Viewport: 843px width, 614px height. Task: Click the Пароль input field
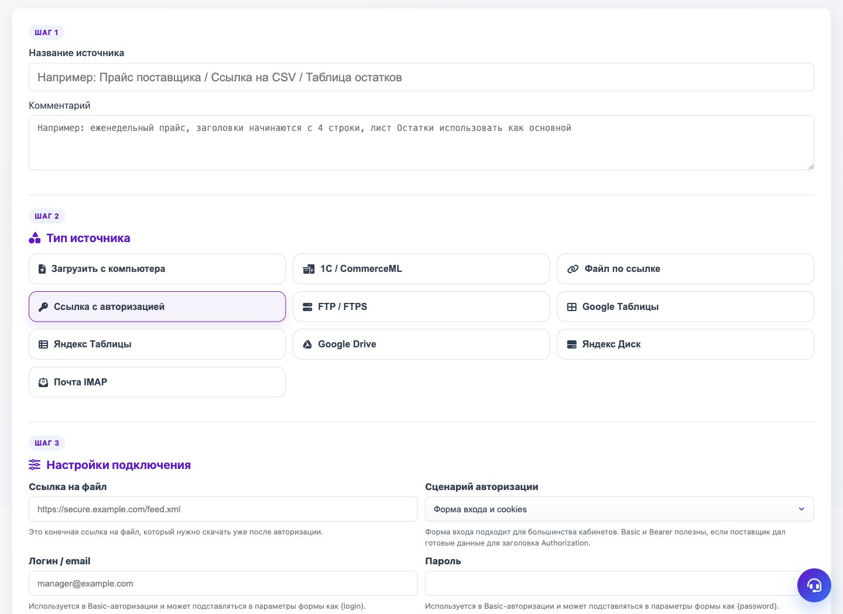tap(619, 584)
